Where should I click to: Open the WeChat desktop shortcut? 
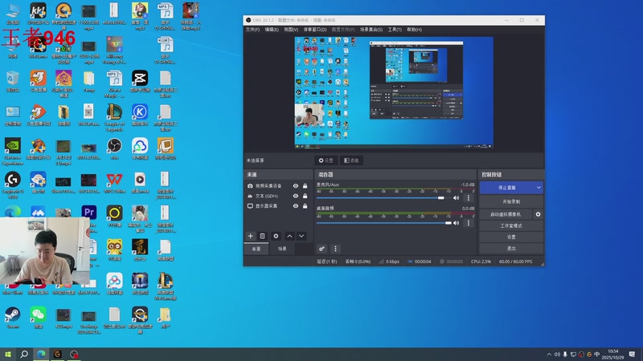[38, 318]
